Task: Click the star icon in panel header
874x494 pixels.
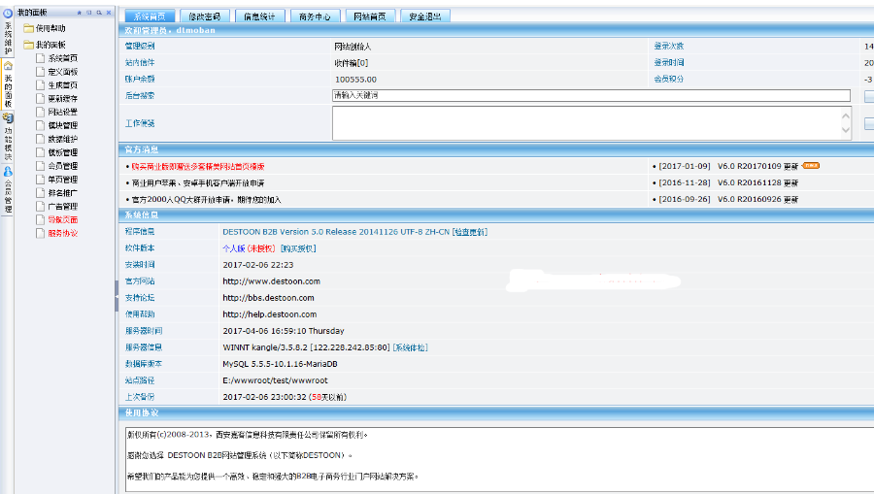Action: [80, 13]
